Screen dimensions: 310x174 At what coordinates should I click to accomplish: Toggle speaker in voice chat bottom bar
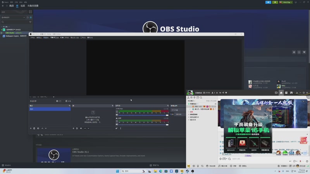pyautogui.click(x=194, y=166)
